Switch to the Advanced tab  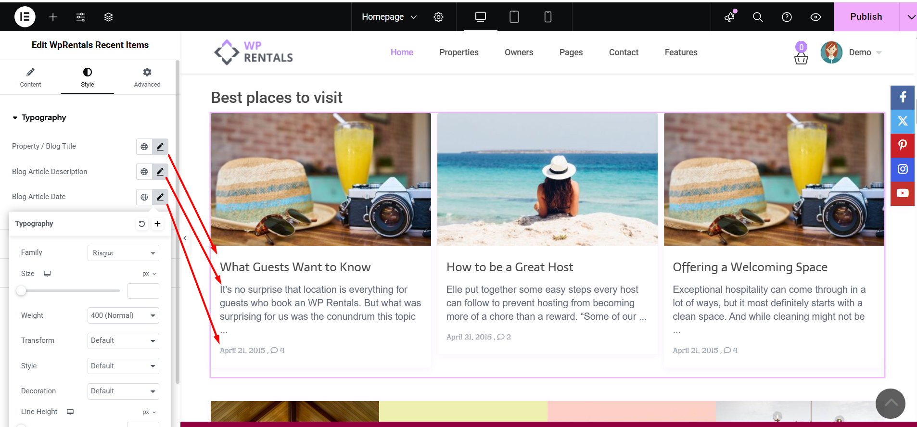point(147,77)
